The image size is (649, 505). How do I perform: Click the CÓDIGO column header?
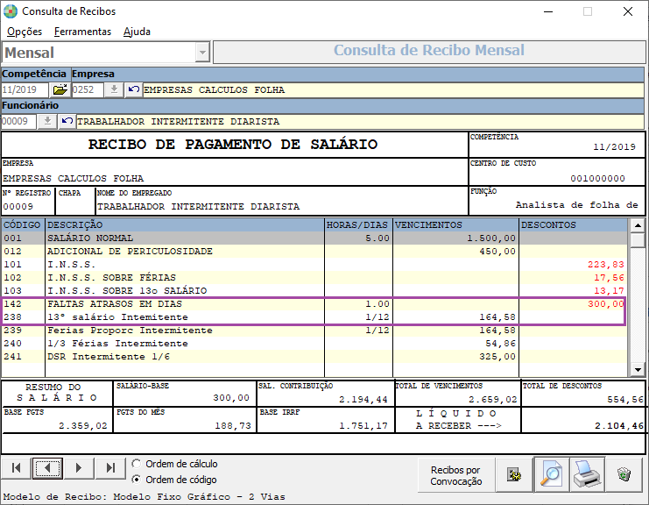pyautogui.click(x=23, y=225)
